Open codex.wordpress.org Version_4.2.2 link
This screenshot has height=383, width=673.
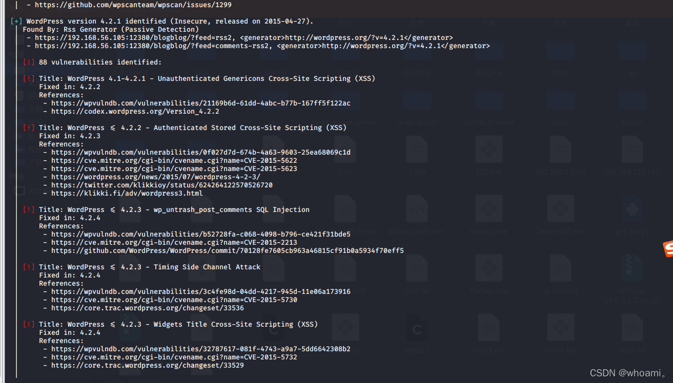135,111
